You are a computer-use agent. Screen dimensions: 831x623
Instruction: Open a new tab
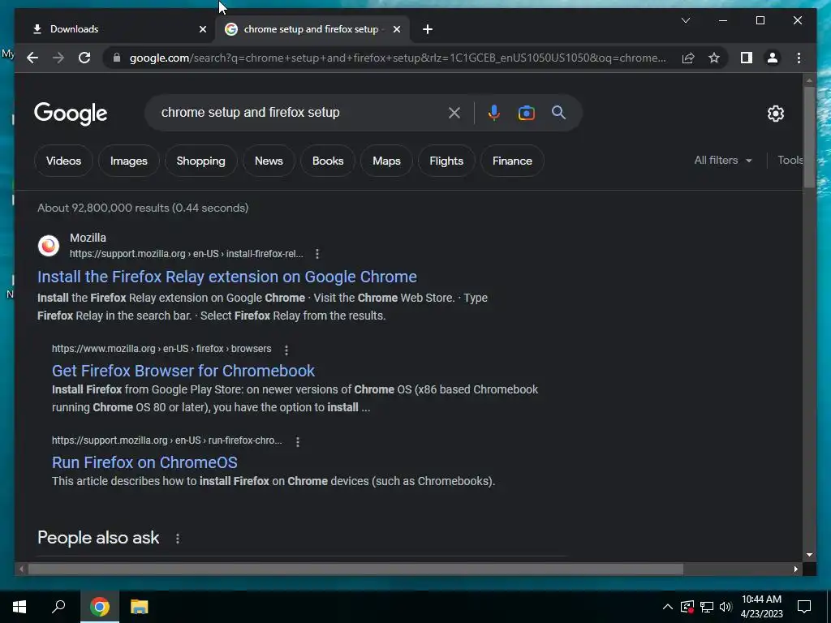pos(428,29)
